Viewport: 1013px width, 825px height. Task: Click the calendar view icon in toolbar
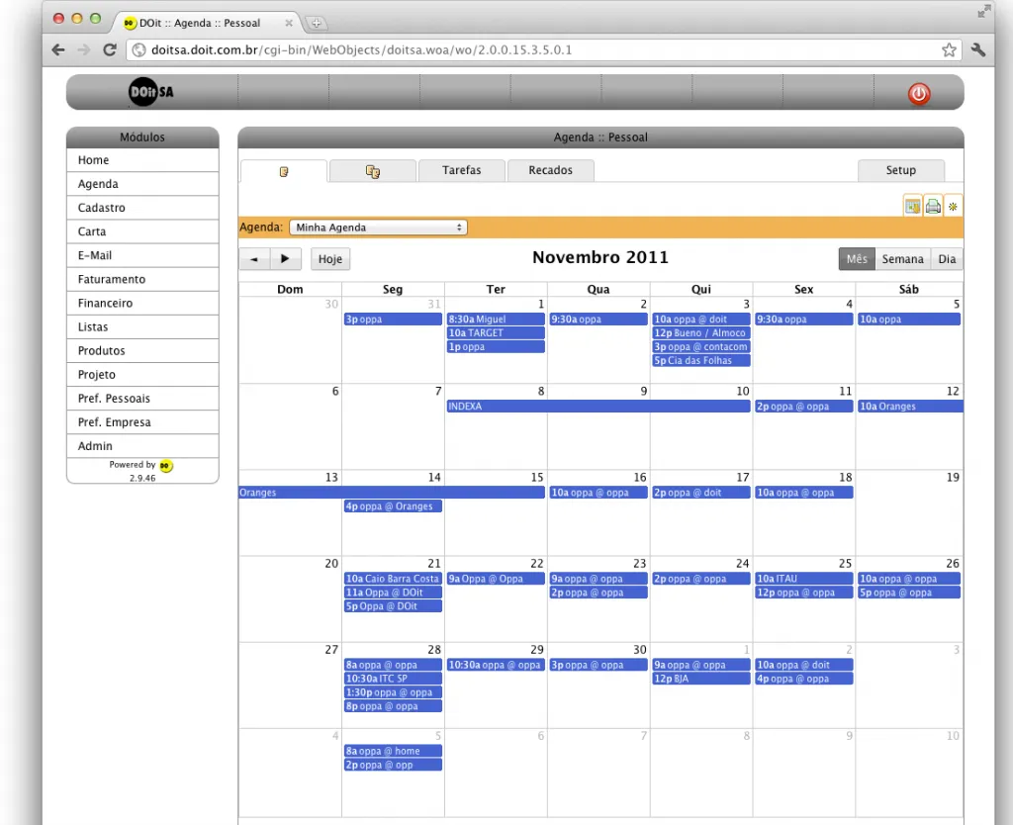[912, 206]
